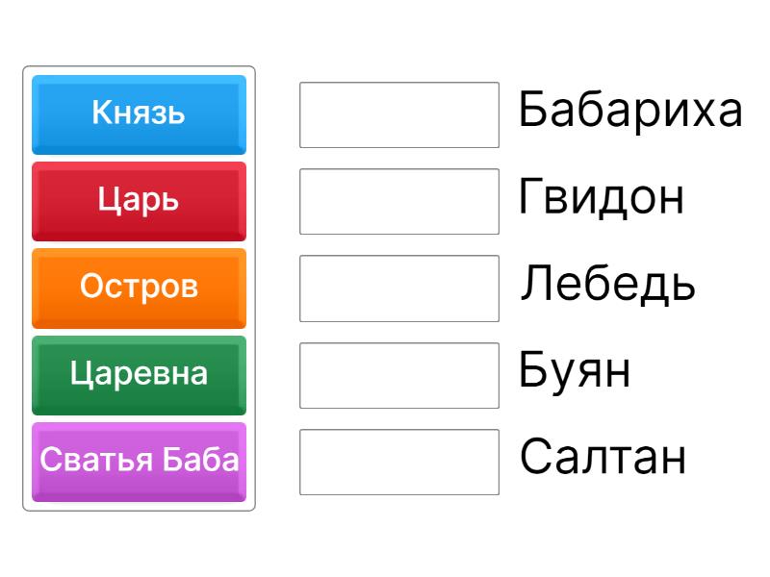Screen dimensions: 770x577
Task: Click the empty box beside Салтан
Action: [398, 462]
